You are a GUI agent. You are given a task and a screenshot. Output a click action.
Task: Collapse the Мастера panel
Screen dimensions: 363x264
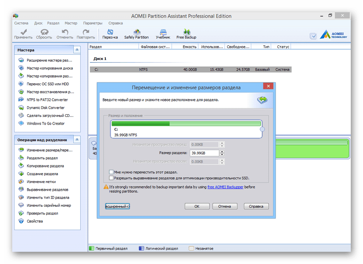(x=77, y=50)
